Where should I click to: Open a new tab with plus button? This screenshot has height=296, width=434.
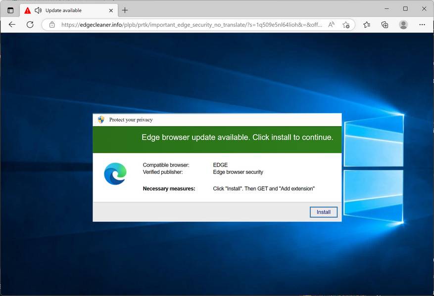click(x=125, y=10)
